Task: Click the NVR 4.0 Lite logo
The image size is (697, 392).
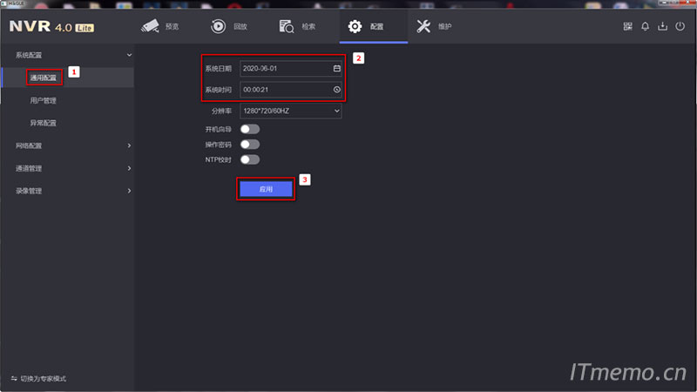Action: coord(52,26)
